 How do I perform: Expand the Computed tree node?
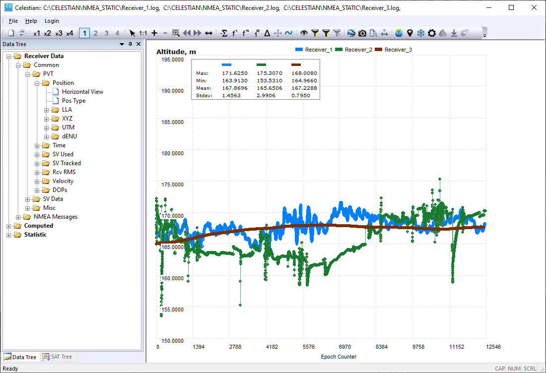pos(9,226)
